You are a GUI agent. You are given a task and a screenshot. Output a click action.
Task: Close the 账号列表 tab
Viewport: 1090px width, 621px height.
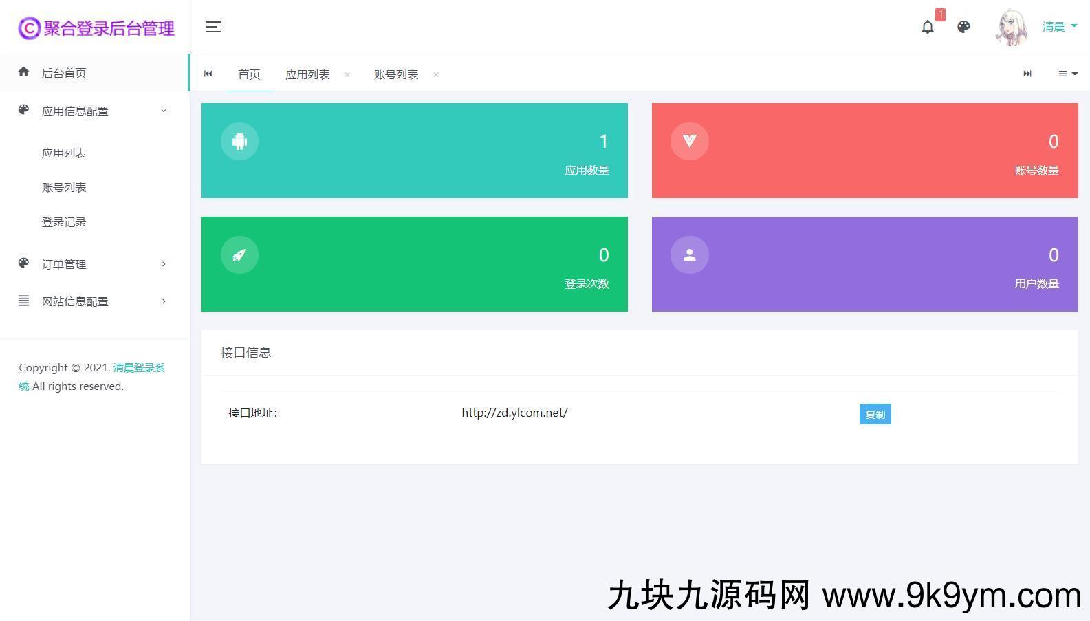tap(436, 74)
